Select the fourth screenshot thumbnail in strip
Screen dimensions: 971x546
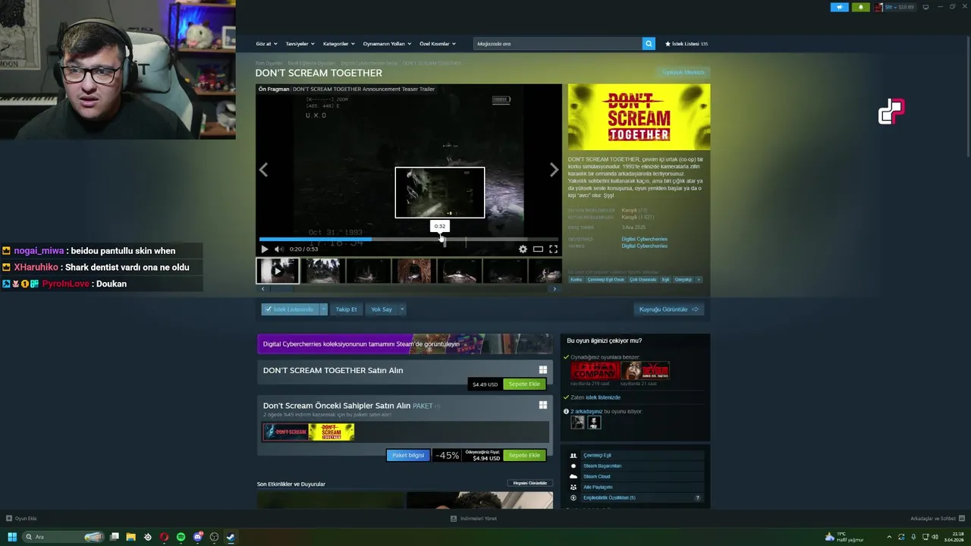click(x=413, y=271)
